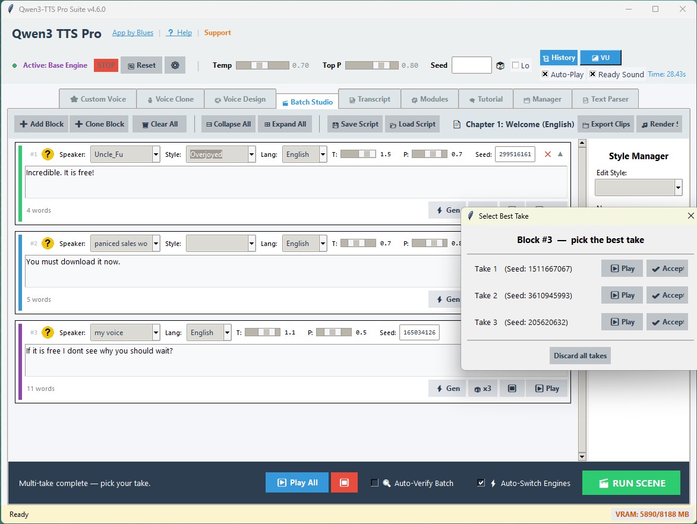Screen dimensions: 697x524
Task: Click the Discard all takes button
Action: click(x=580, y=356)
